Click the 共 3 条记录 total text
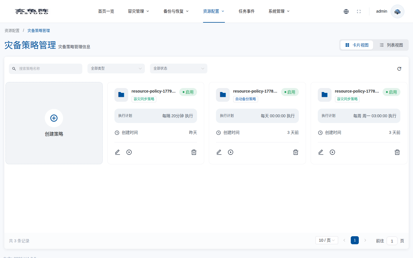Image resolution: width=413 pixels, height=258 pixels. pyautogui.click(x=19, y=241)
